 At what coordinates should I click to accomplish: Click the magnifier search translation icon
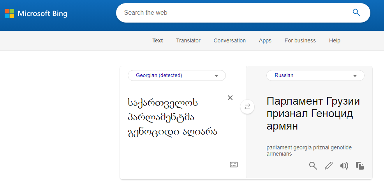(x=313, y=166)
